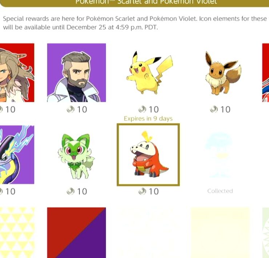269x258 pixels.
Task: Select the partially visible red icon at right edge
Action: [266, 73]
